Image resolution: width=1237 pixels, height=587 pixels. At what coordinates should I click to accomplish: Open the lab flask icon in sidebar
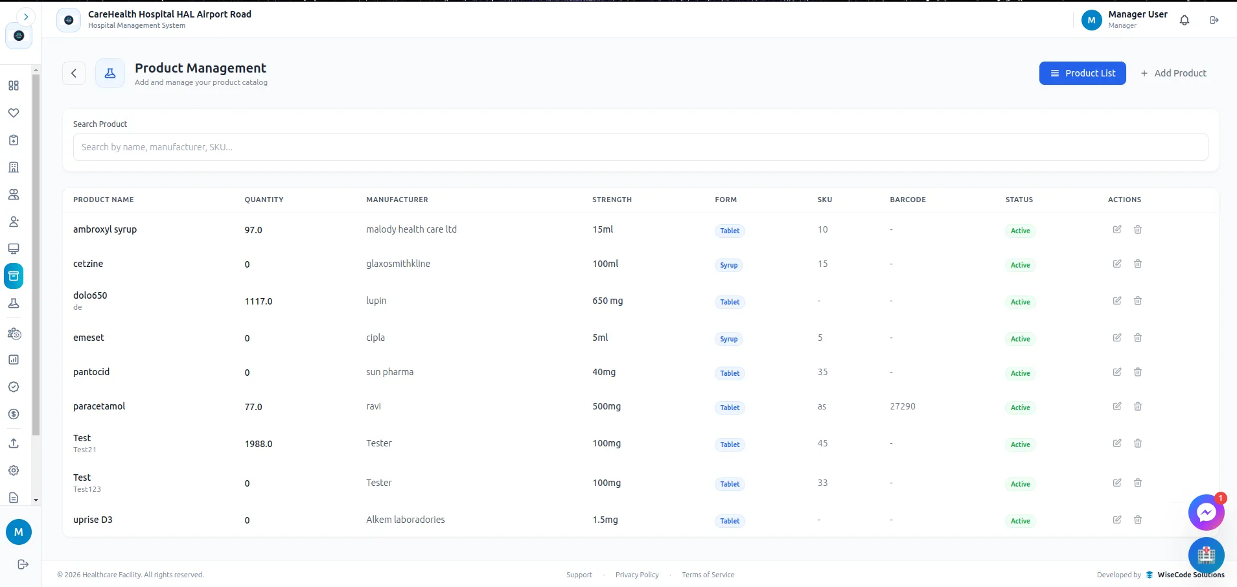[14, 303]
